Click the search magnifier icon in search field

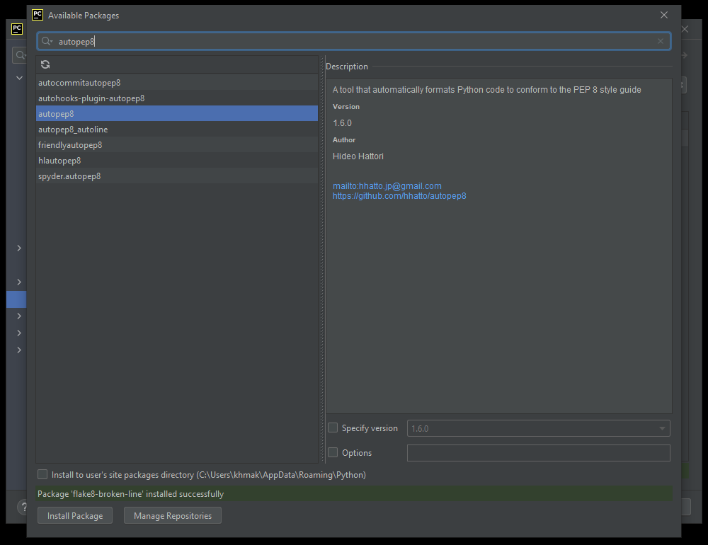[47, 42]
